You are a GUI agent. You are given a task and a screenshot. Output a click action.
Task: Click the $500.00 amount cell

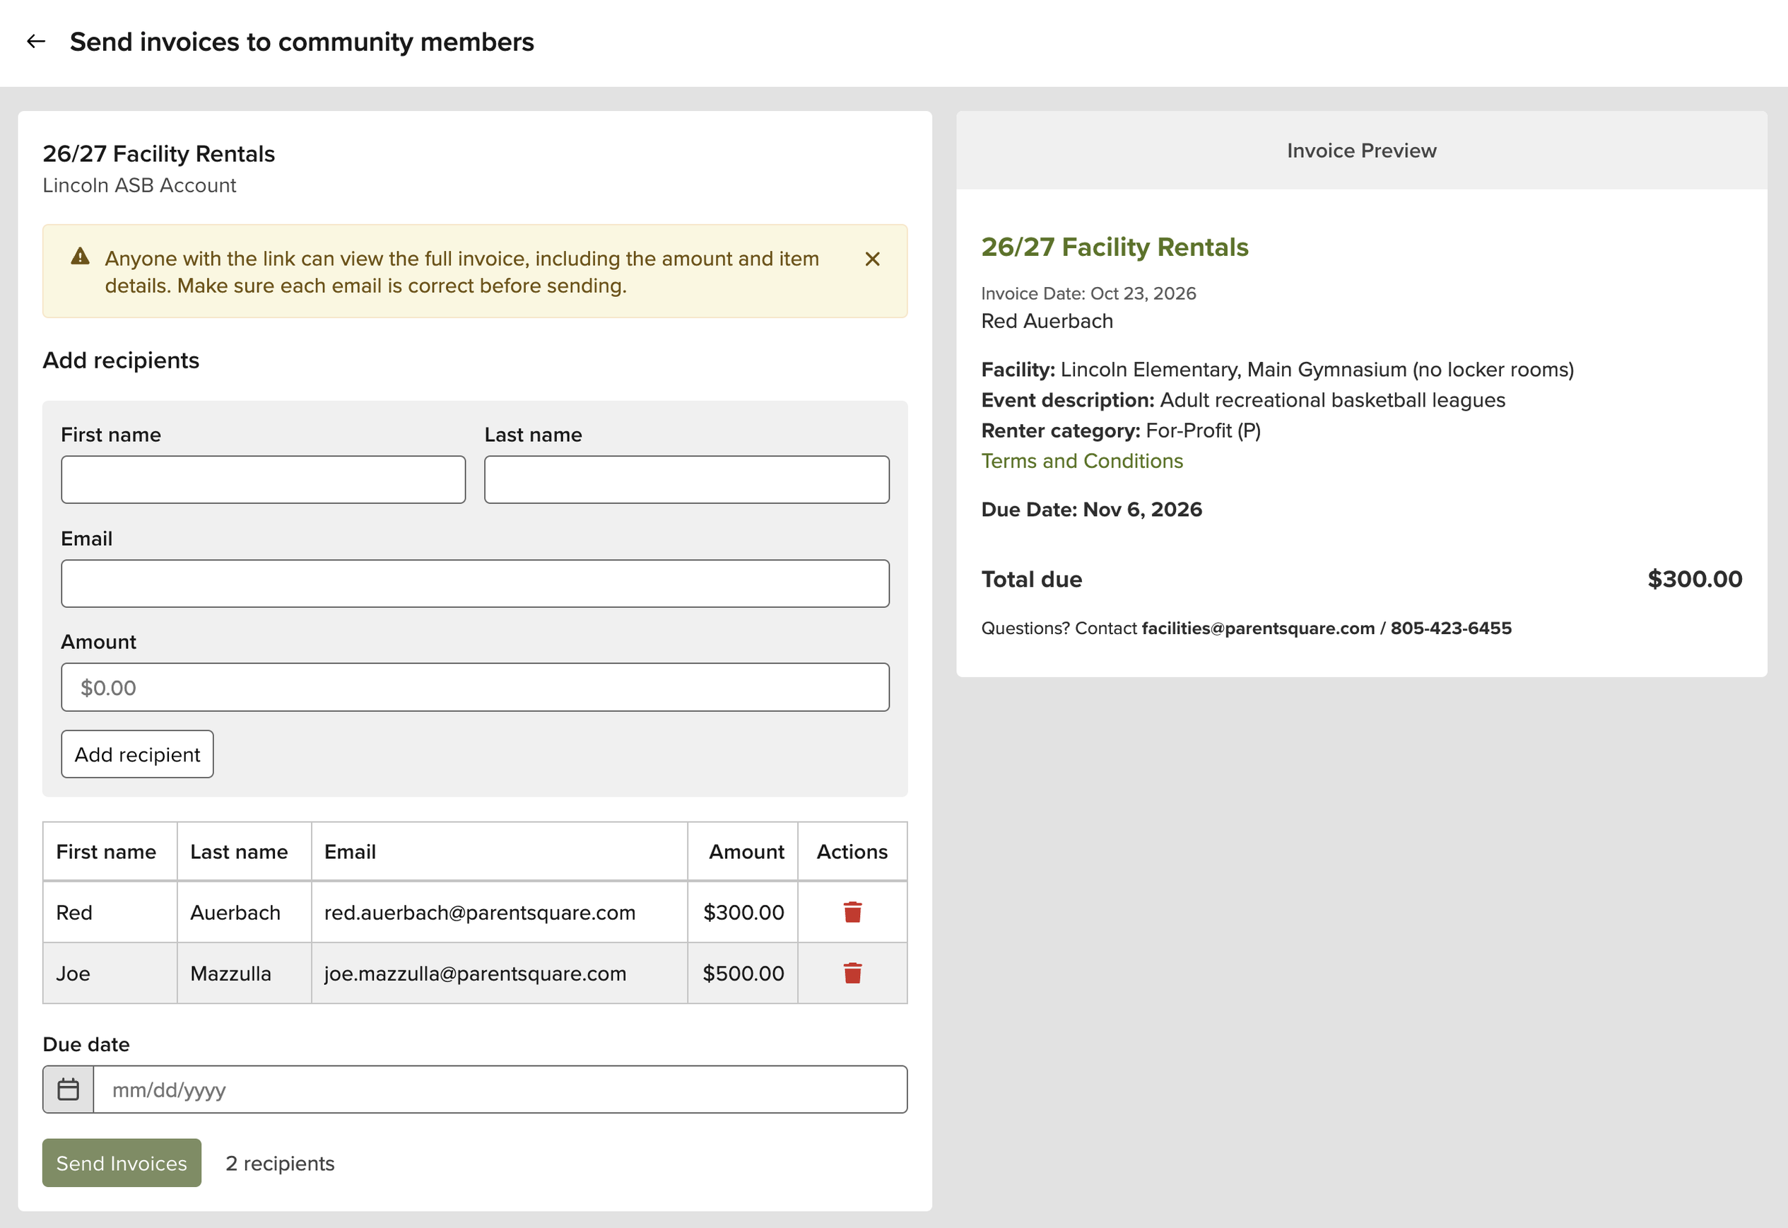pos(743,973)
